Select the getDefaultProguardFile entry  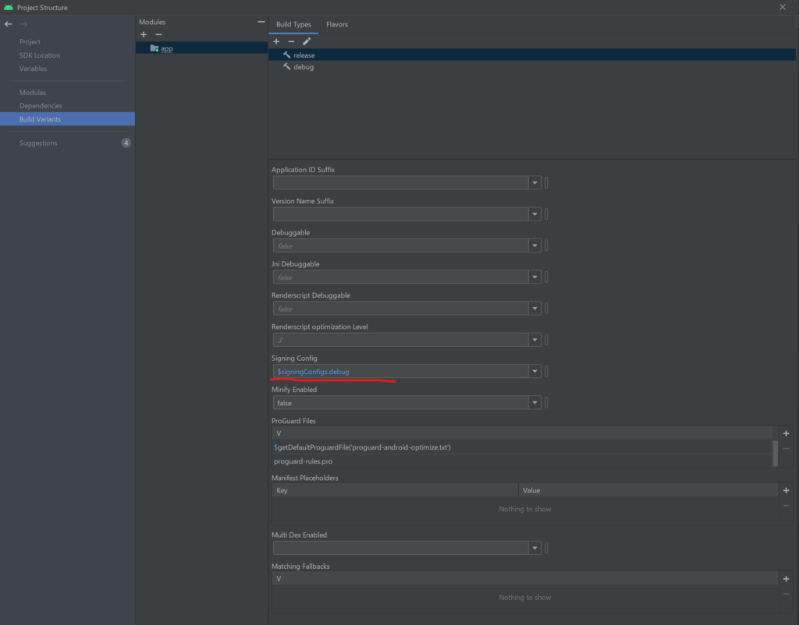pyautogui.click(x=522, y=447)
